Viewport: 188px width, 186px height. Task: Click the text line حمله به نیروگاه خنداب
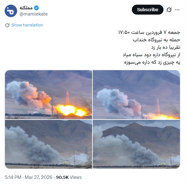click(156, 40)
